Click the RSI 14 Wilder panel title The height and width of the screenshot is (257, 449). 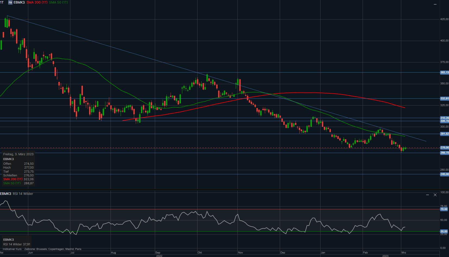23,194
